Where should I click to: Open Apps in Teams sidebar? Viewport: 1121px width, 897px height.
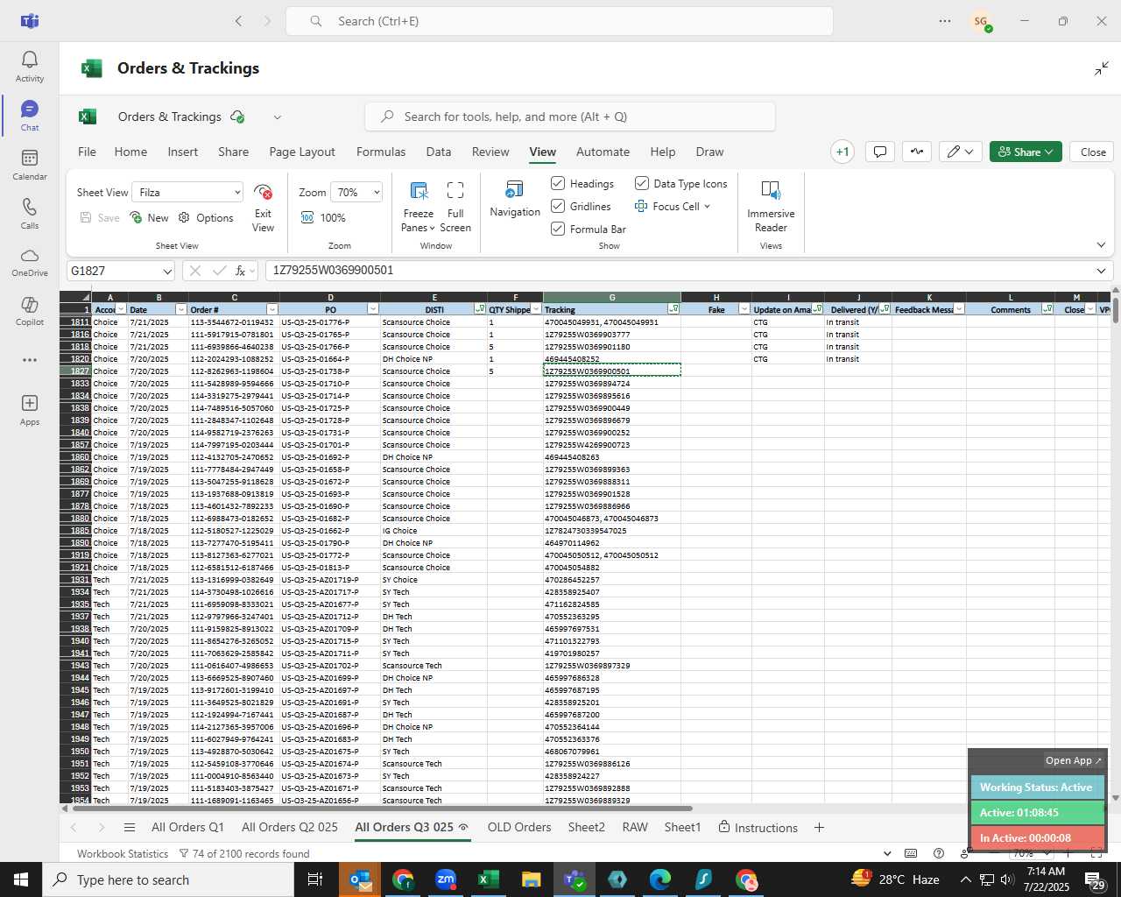pos(30,410)
